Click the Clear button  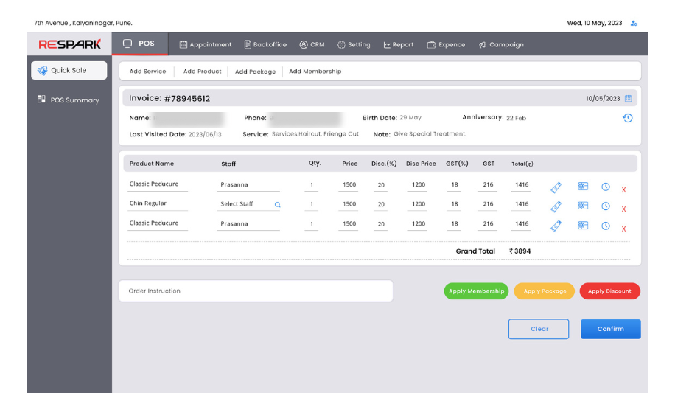pos(539,329)
